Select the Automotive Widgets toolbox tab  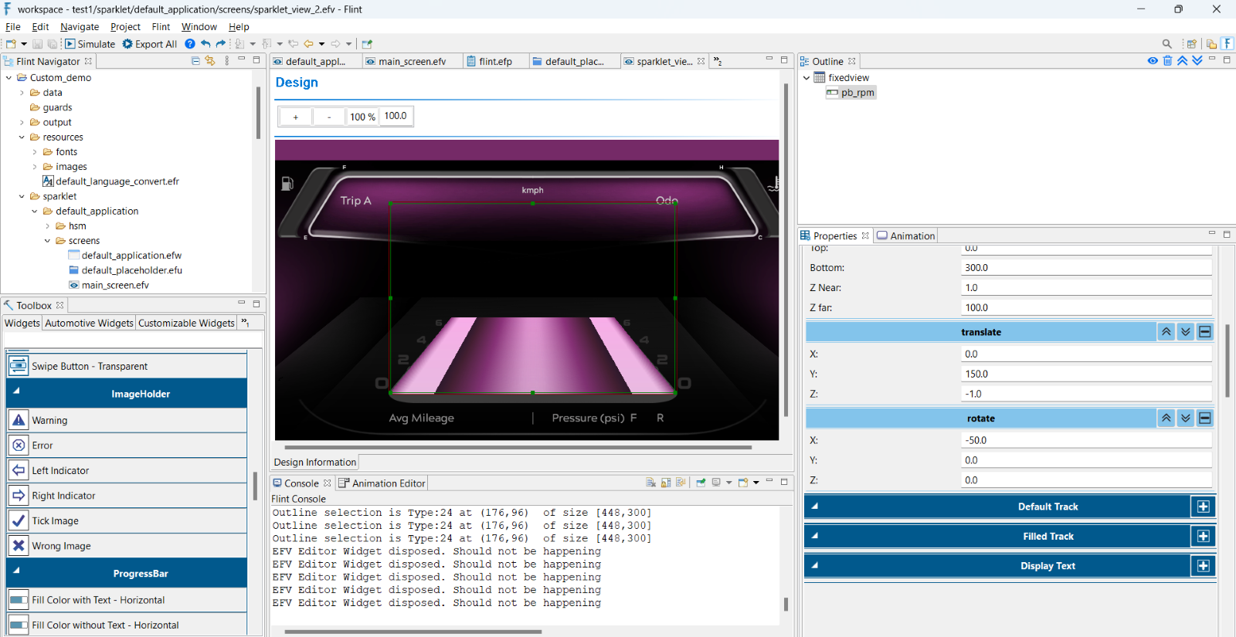click(89, 323)
